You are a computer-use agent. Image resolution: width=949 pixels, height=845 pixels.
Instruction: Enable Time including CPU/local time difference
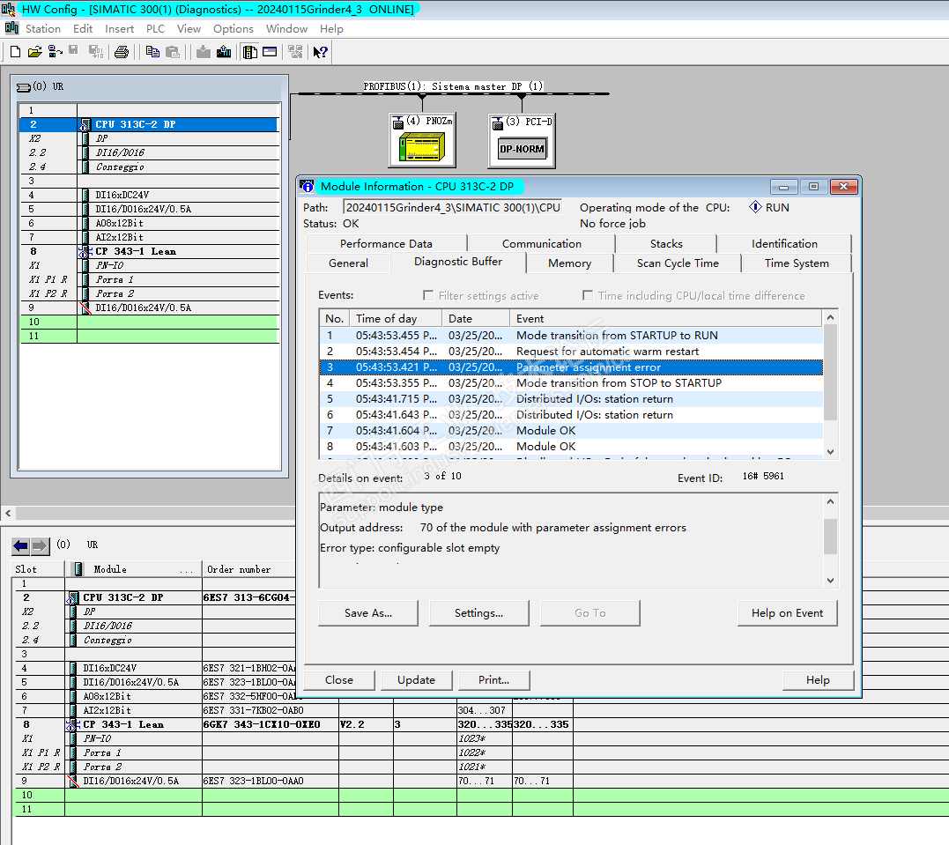pos(588,296)
